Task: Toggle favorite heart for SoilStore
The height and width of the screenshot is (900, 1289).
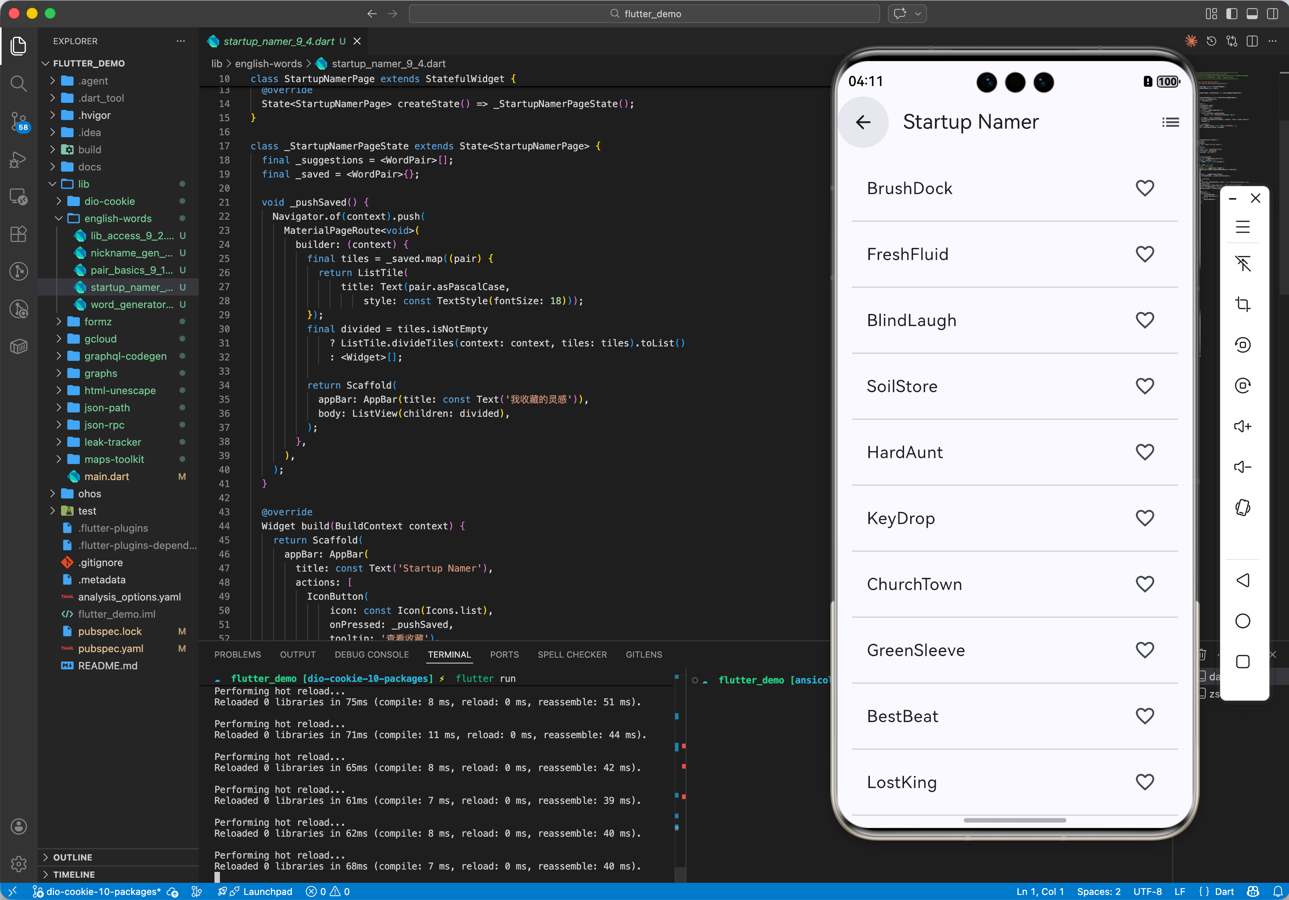Action: point(1144,386)
